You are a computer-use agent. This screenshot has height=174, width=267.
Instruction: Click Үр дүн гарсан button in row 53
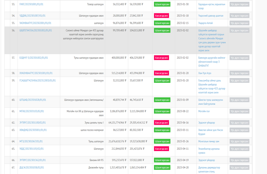(x=239, y=4)
